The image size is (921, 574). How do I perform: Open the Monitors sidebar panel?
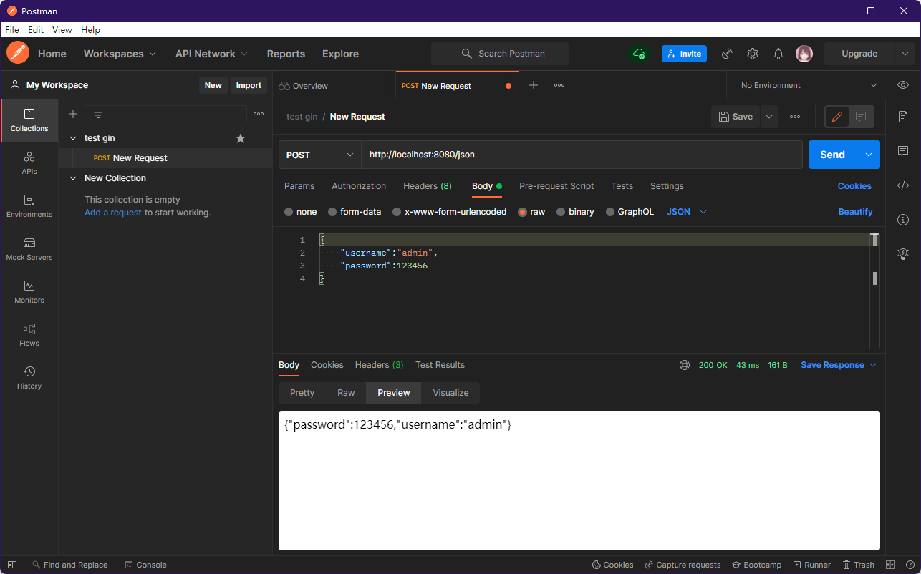point(29,292)
